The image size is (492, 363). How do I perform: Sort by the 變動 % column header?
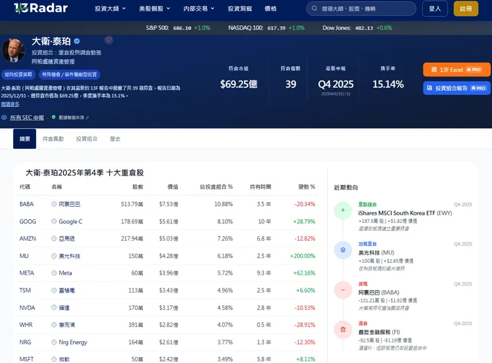(307, 187)
